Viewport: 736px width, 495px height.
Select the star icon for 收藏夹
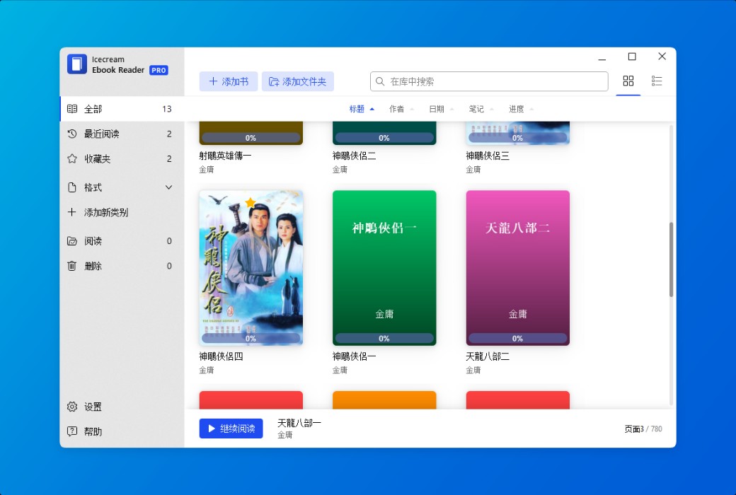coord(71,158)
